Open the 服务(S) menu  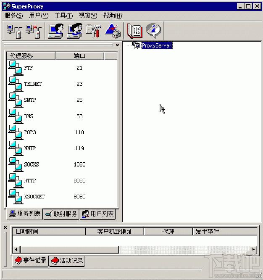[x=14, y=16]
